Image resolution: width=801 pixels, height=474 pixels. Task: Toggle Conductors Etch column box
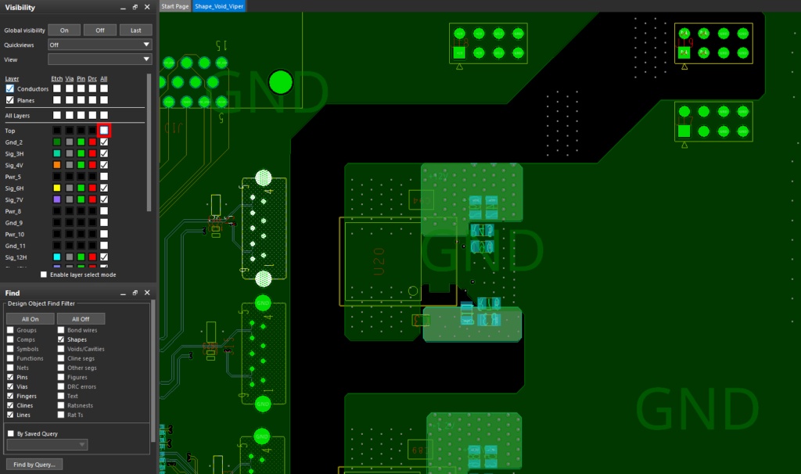56,88
